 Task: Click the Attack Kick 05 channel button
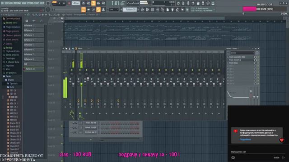pos(91,127)
